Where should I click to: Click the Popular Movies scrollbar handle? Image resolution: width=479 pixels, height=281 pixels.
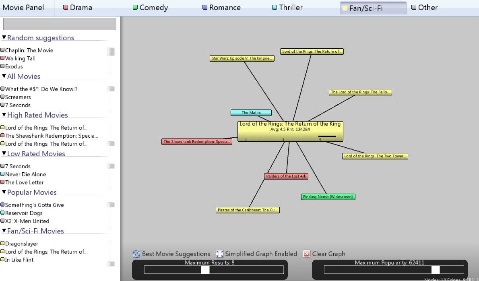click(111, 205)
